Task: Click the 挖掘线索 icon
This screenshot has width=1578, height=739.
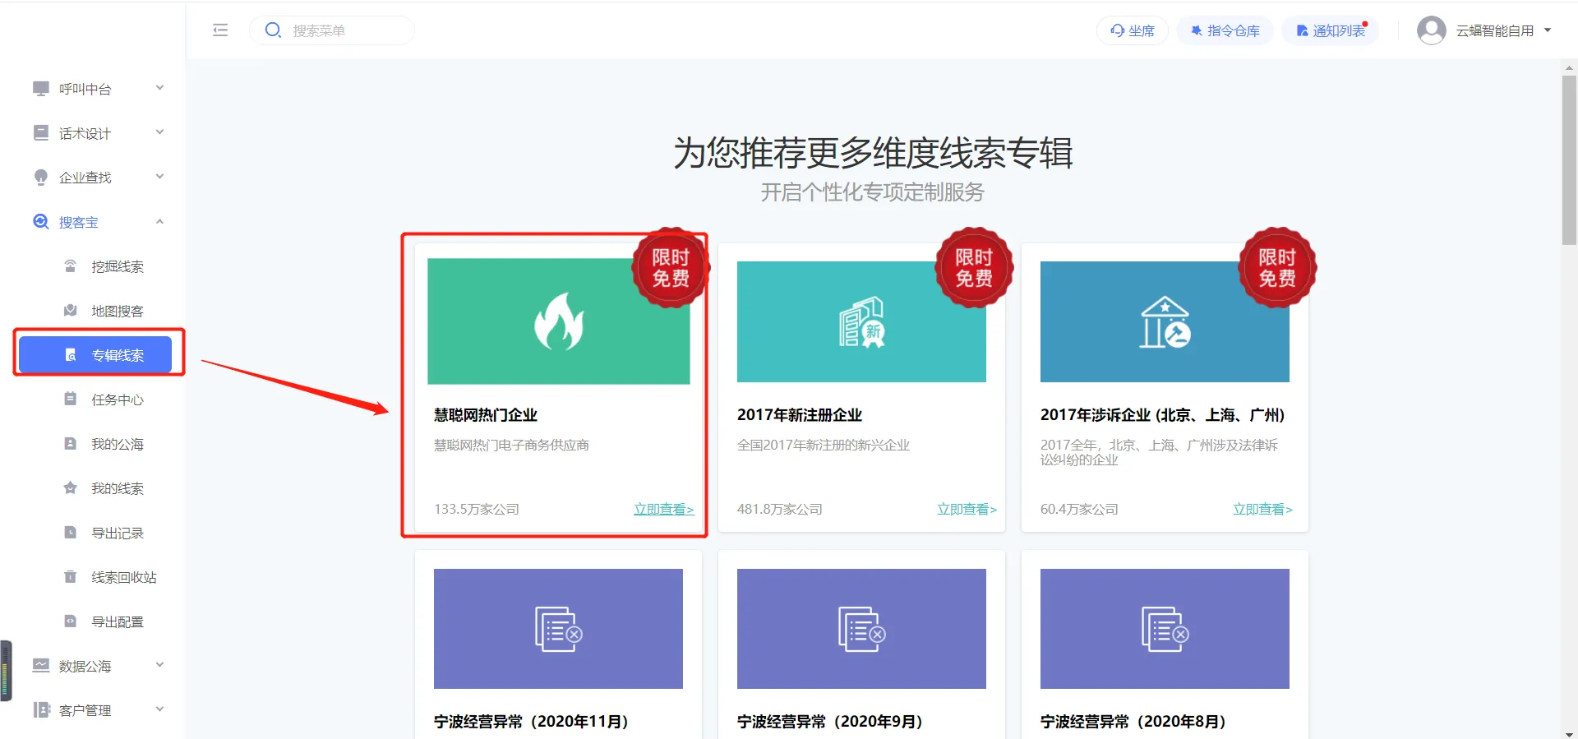Action: [71, 266]
